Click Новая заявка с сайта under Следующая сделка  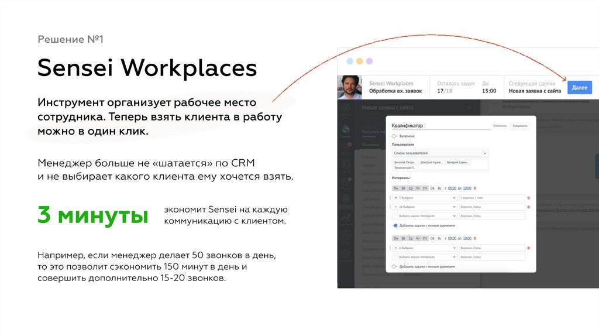click(535, 91)
